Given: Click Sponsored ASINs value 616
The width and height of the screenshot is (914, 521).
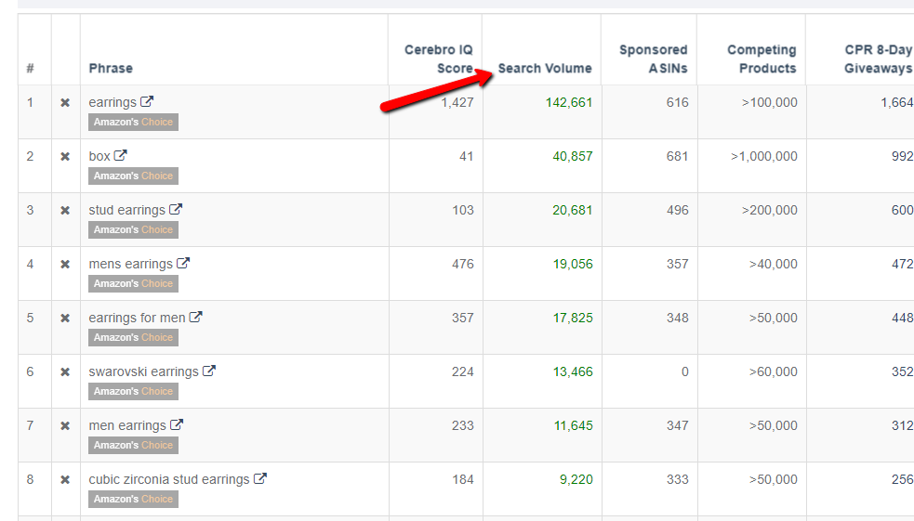Looking at the screenshot, I should pos(677,102).
